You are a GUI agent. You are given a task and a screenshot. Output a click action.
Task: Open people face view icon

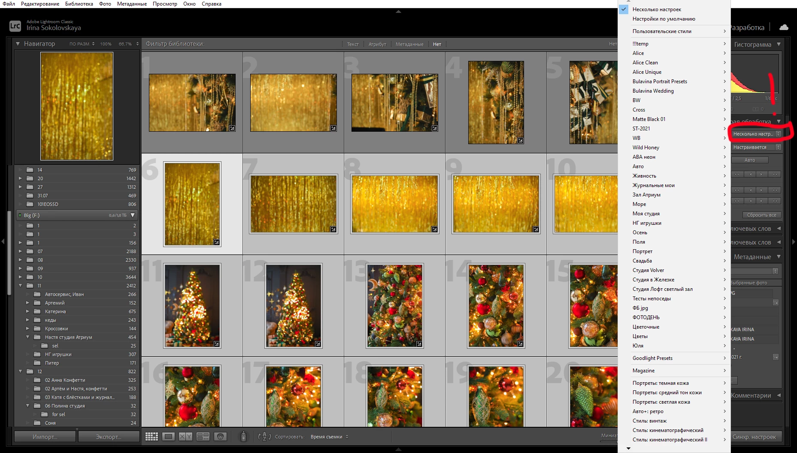pos(220,437)
